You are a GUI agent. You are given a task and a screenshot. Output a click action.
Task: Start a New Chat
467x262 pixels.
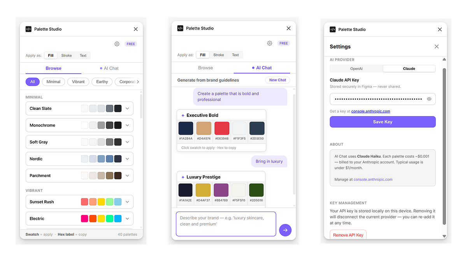(277, 80)
